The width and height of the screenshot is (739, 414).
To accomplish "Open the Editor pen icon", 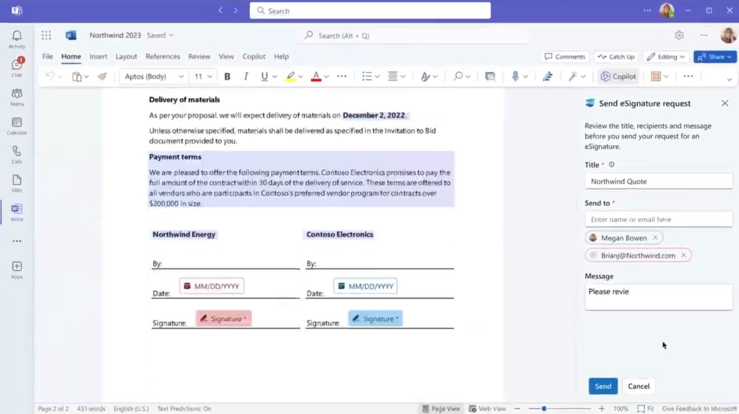I will [548, 76].
